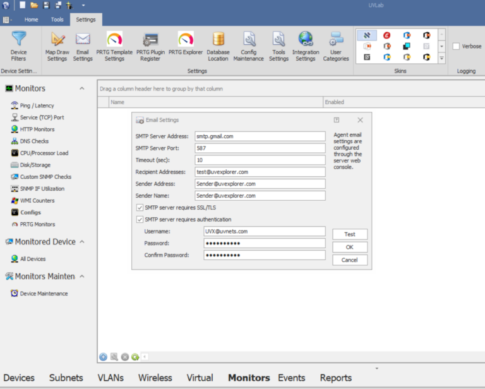Open the VLANs navigation tab
Image resolution: width=485 pixels, height=389 pixels.
(x=111, y=378)
